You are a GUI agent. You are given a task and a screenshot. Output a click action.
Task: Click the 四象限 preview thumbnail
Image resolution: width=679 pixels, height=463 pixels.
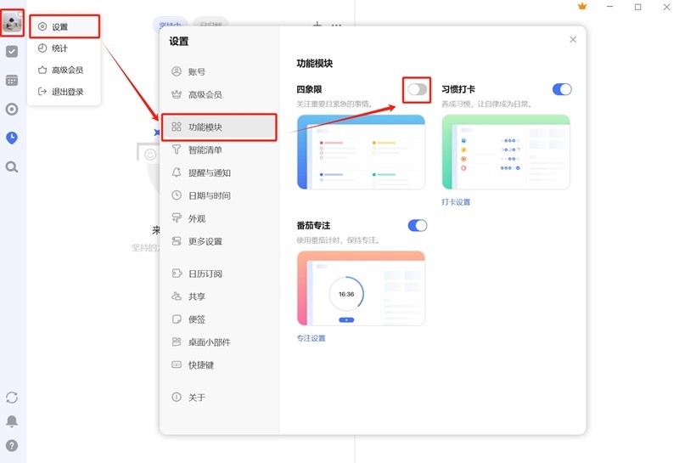tap(361, 152)
